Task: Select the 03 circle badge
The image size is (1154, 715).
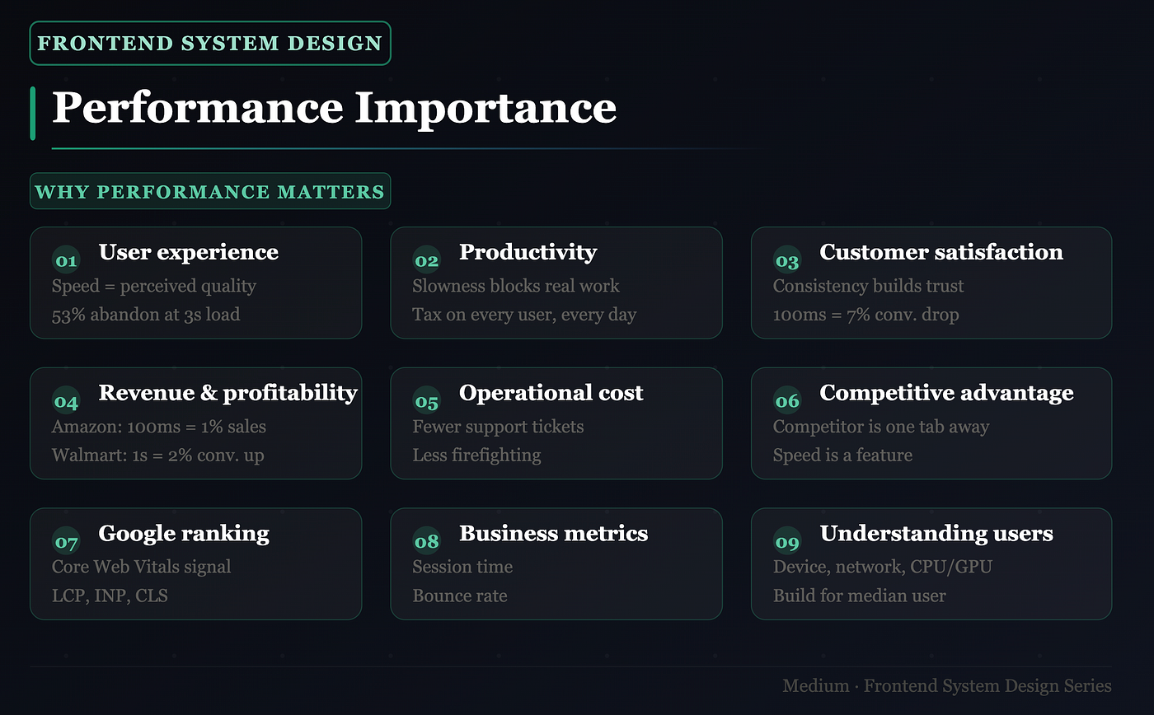Action: point(787,261)
